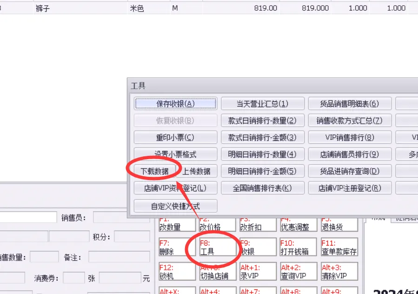Image resolution: width=418 pixels, height=294 pixels.
Task: Open 全国销售排行表(K) national sales ranking
Action: point(263,188)
